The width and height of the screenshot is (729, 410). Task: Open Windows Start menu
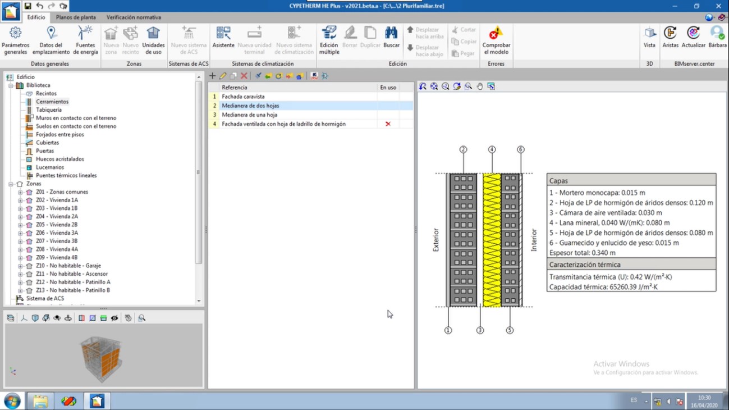12,401
